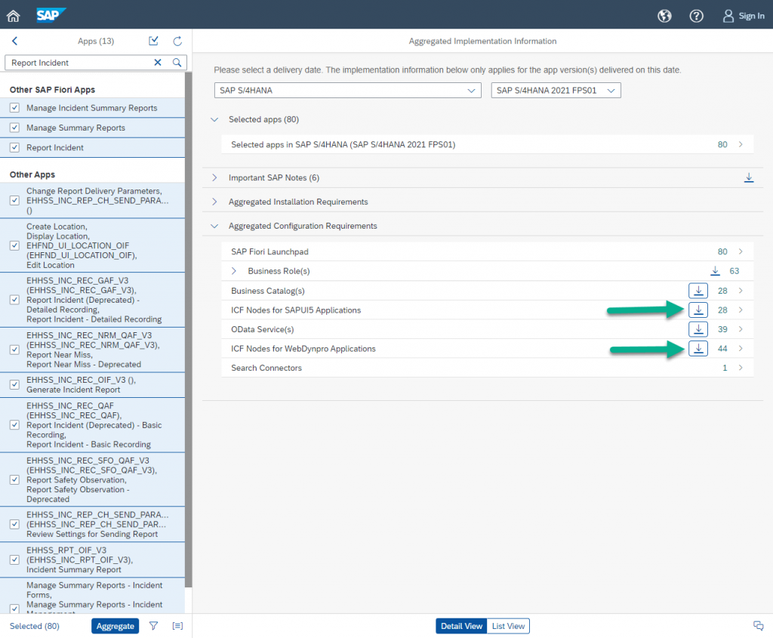The height and width of the screenshot is (638, 773).
Task: Download the Business Catalog(s) list
Action: click(x=698, y=291)
